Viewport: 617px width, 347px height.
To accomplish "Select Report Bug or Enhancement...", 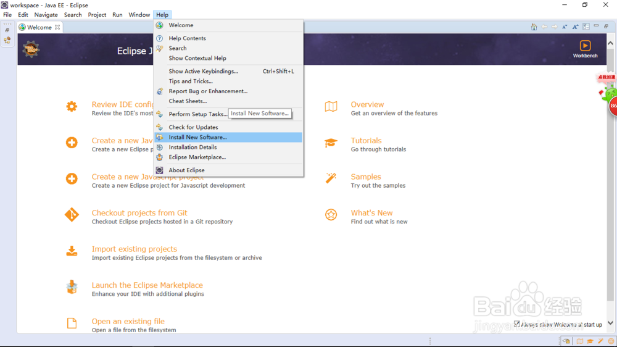I will coord(229,91).
